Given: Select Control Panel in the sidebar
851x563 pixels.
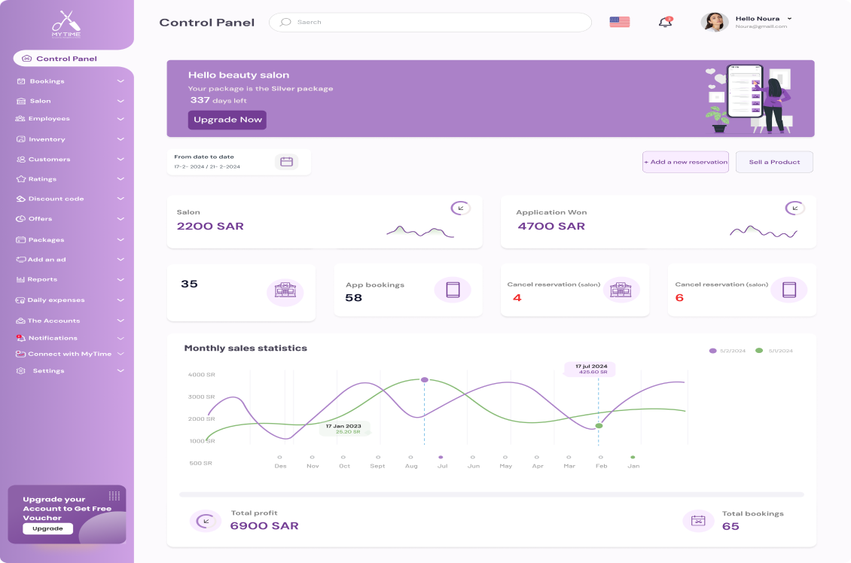Looking at the screenshot, I should (x=66, y=59).
